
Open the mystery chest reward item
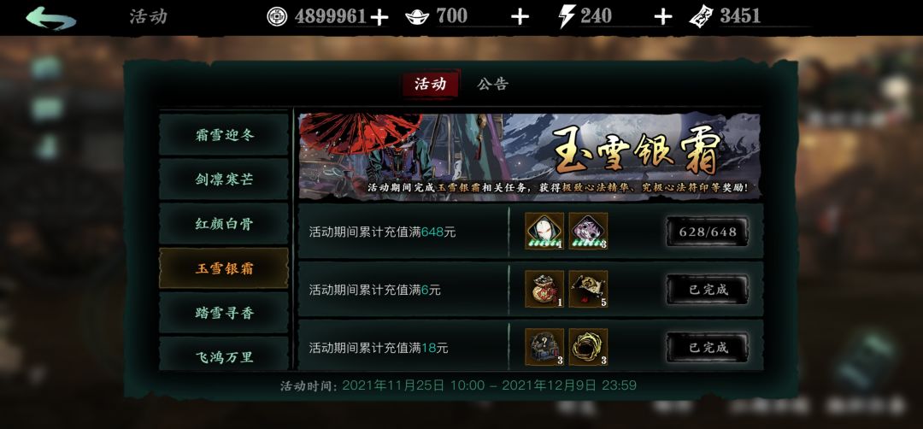[x=544, y=347]
